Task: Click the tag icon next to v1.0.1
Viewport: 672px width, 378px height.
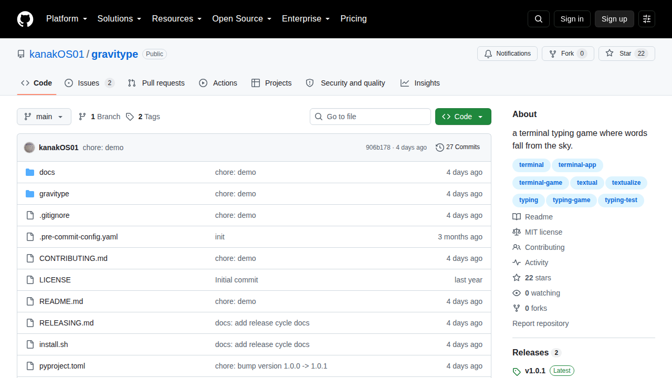Action: [x=517, y=371]
